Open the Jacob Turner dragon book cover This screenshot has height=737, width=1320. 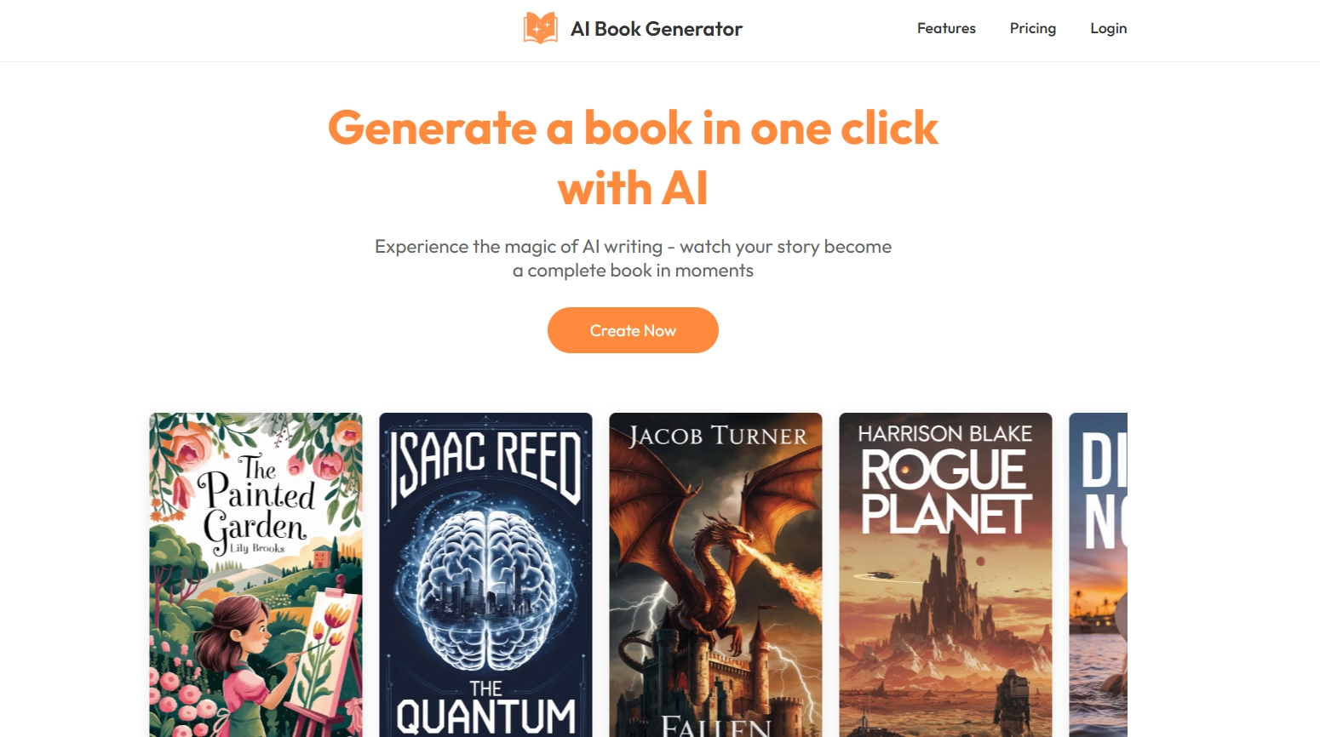(715, 574)
